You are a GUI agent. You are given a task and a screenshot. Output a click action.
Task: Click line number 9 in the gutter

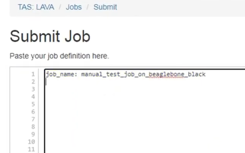(x=33, y=134)
